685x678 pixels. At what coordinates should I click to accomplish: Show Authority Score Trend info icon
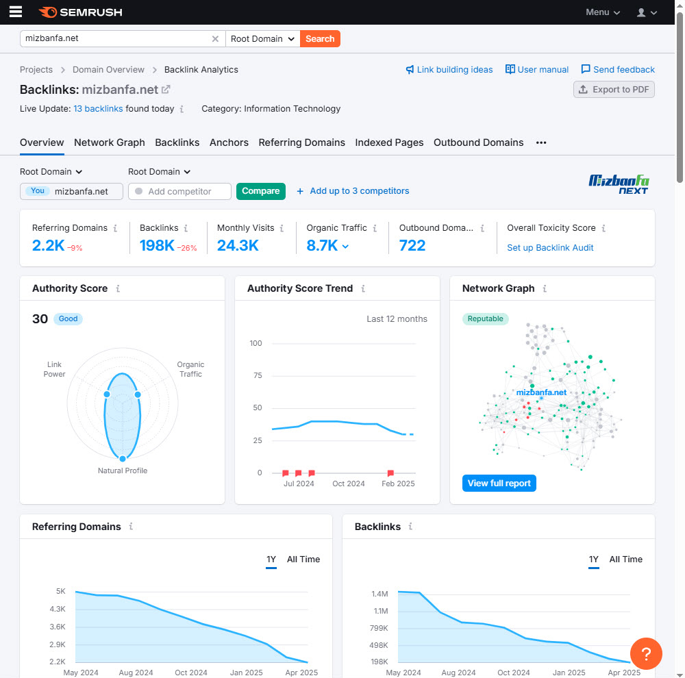tap(363, 288)
